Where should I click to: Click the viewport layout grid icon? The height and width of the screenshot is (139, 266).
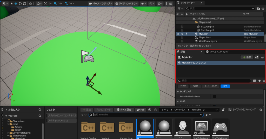point(170,4)
